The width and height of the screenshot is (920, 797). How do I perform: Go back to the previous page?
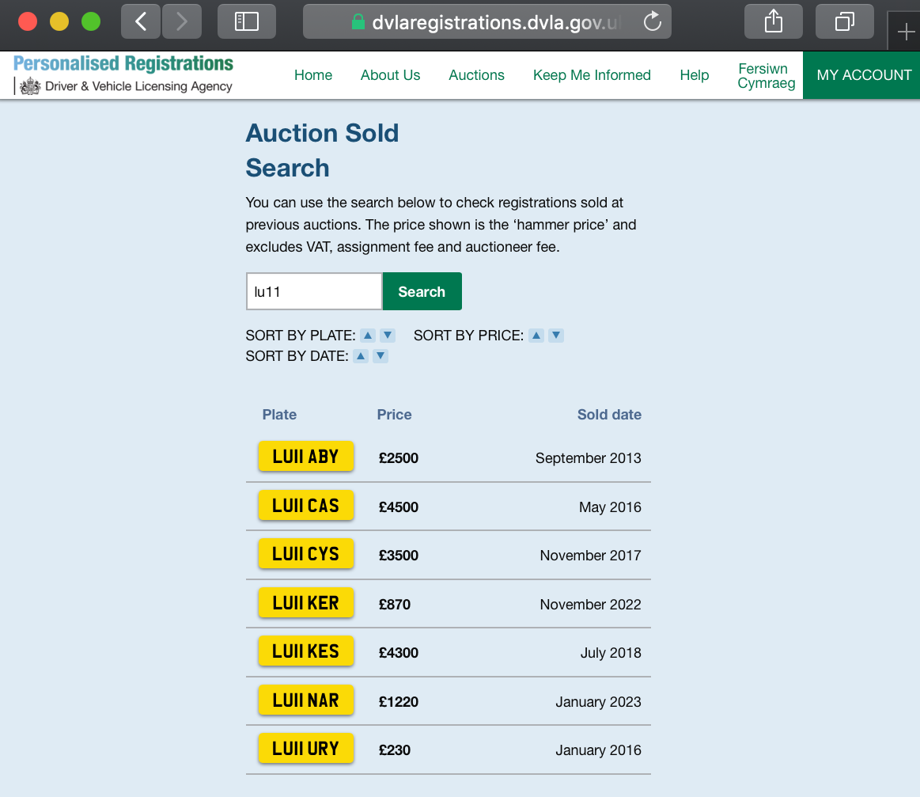(x=141, y=21)
